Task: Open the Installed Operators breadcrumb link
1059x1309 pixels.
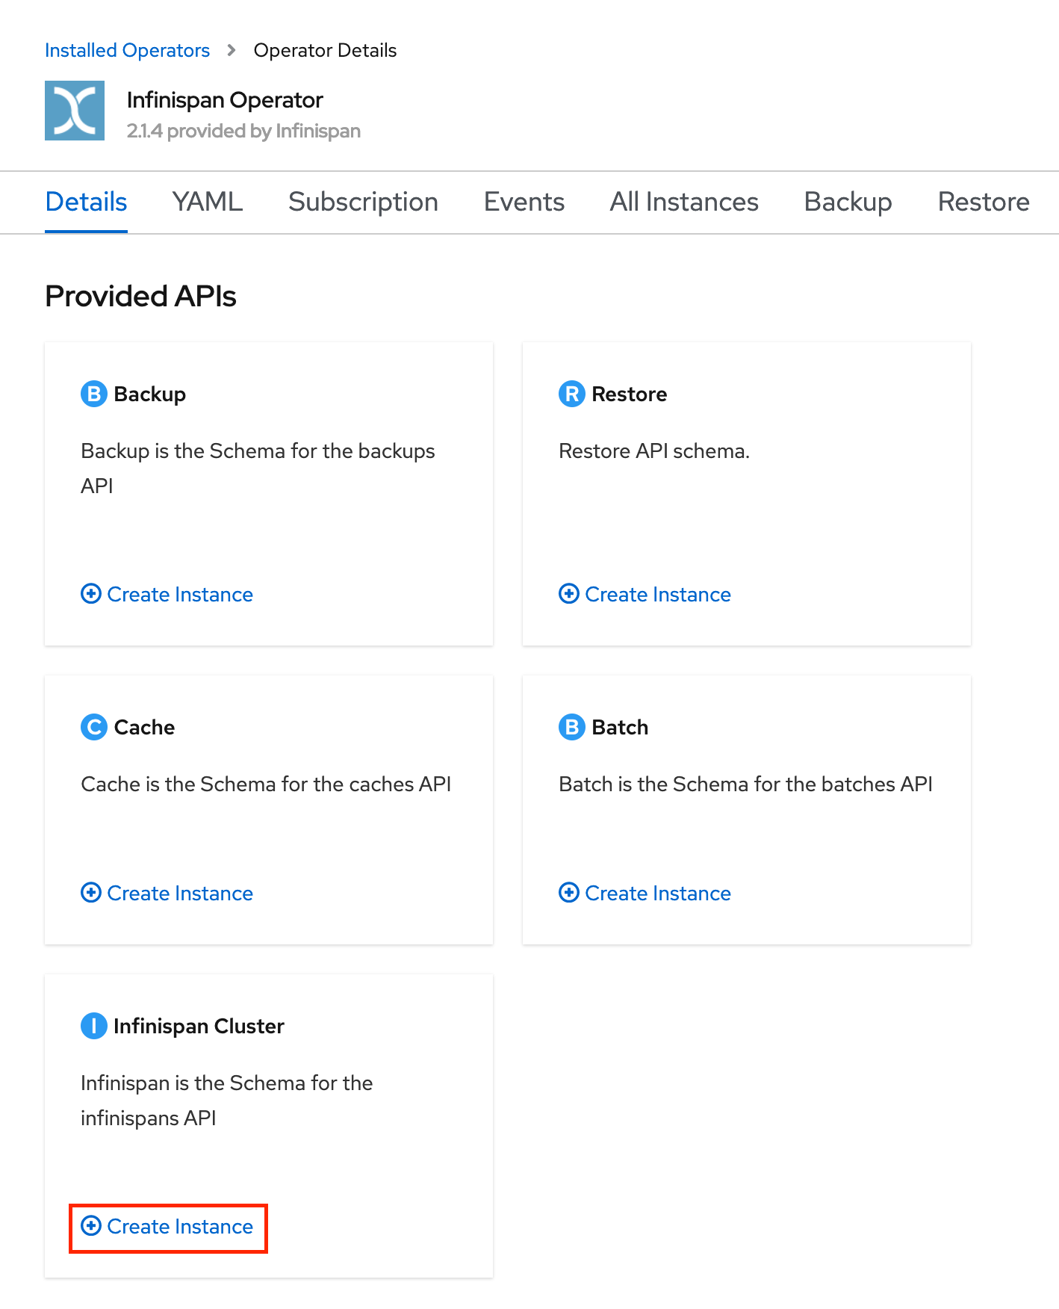Action: (127, 50)
